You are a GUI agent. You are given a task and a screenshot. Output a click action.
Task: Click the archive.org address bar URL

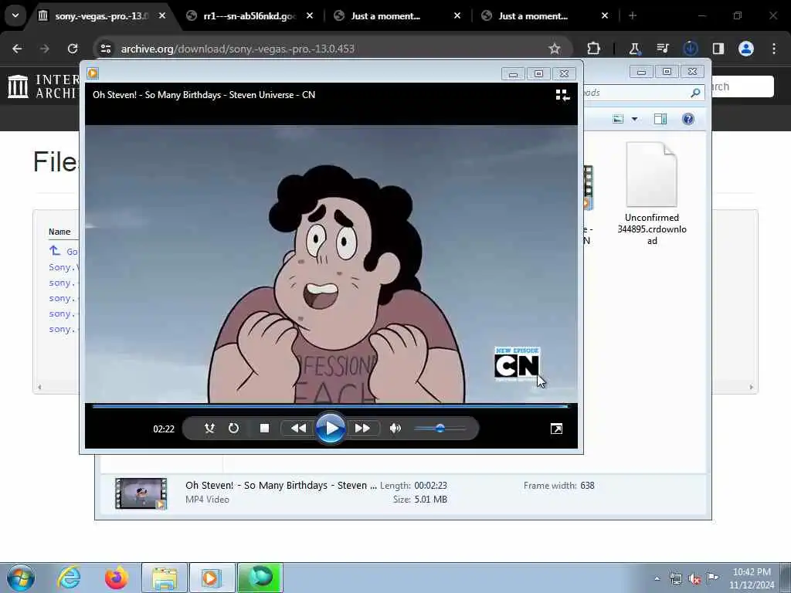[x=238, y=49]
